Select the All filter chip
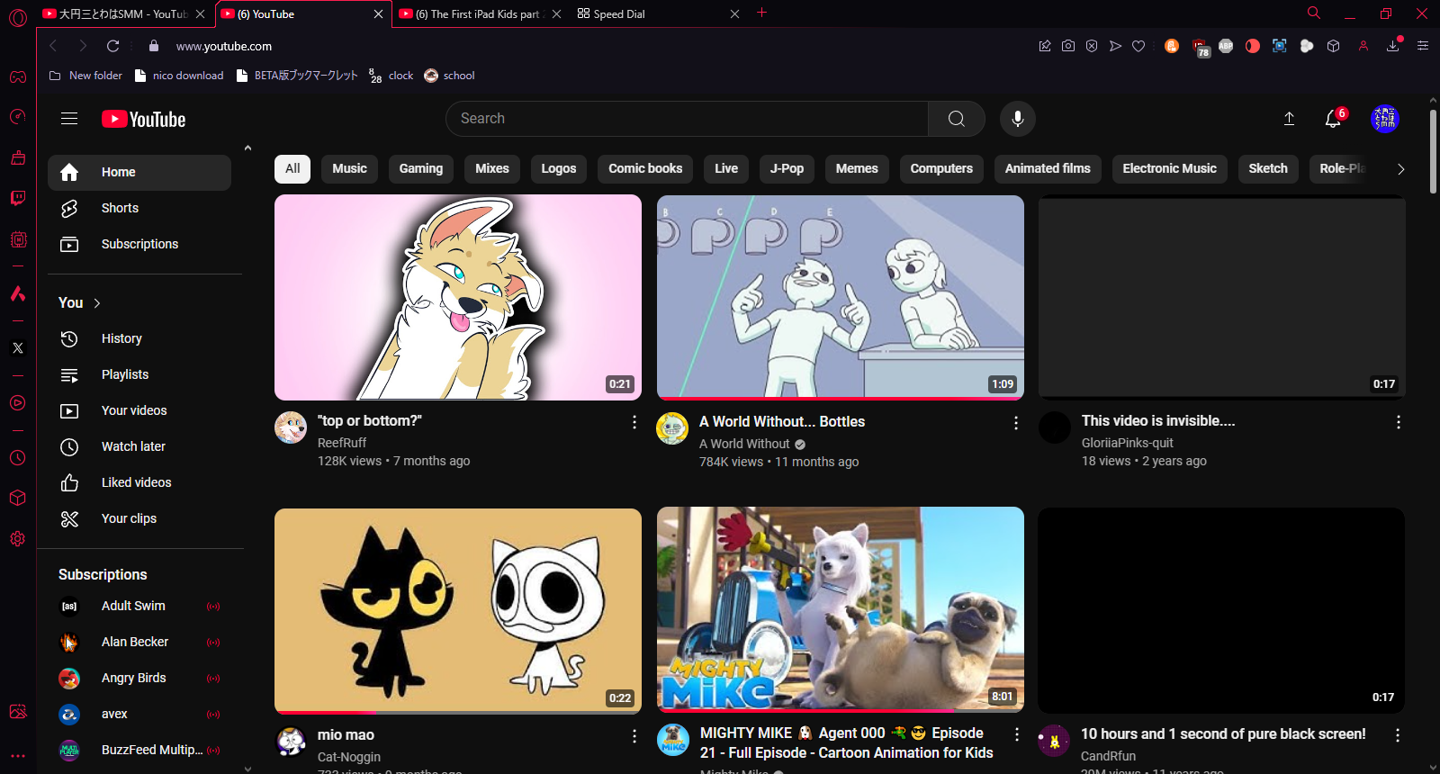1440x774 pixels. 292,168
